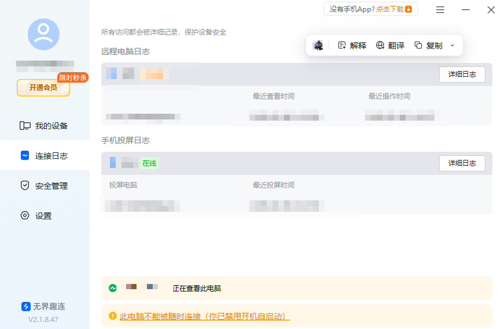Open 详细日志 for remote computer log

coord(462,74)
